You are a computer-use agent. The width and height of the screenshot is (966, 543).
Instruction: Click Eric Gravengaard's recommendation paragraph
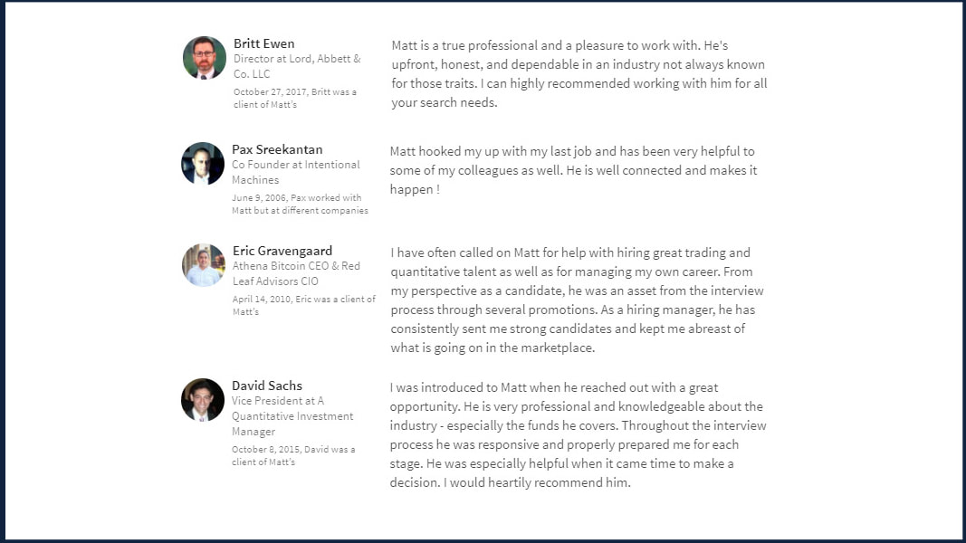pos(578,300)
